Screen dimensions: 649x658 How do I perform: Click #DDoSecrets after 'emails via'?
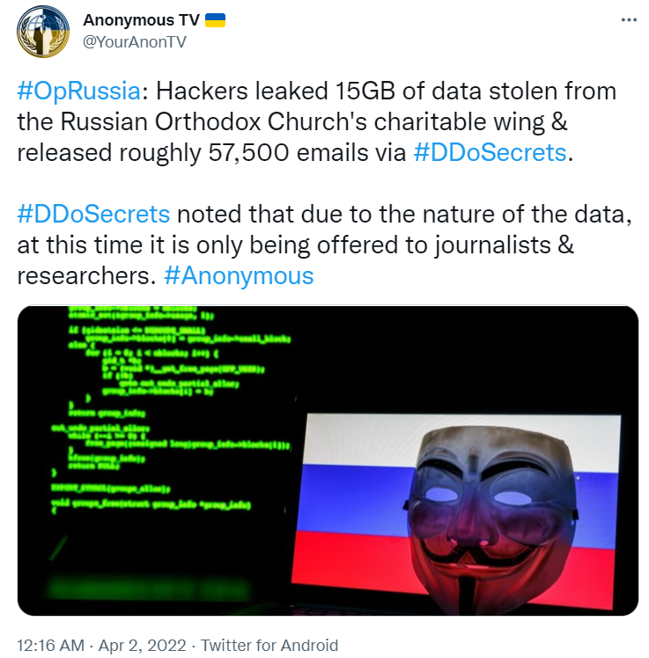coord(490,152)
